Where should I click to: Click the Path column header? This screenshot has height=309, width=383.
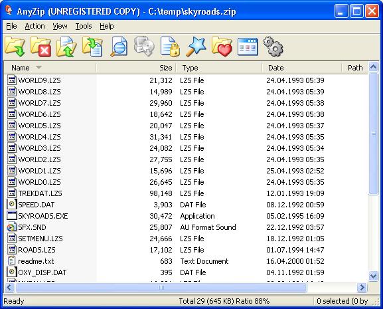pos(354,68)
